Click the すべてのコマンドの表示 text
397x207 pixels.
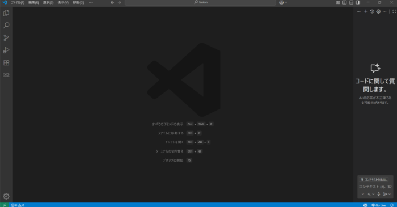pyautogui.click(x=167, y=124)
